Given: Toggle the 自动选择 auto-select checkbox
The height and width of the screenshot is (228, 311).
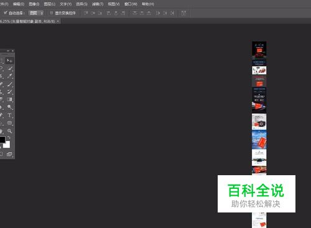Looking at the screenshot, I should coord(6,13).
